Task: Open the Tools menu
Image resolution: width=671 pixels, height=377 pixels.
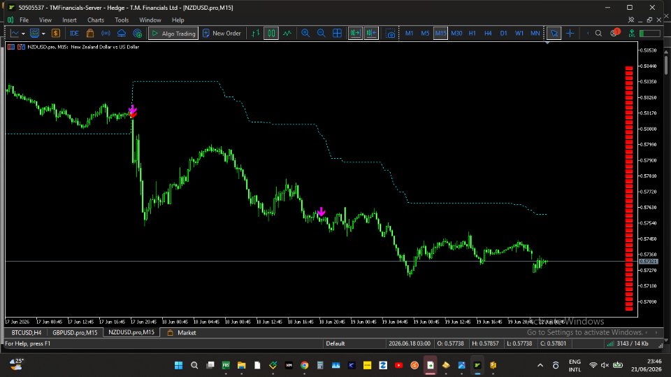Action: point(122,20)
